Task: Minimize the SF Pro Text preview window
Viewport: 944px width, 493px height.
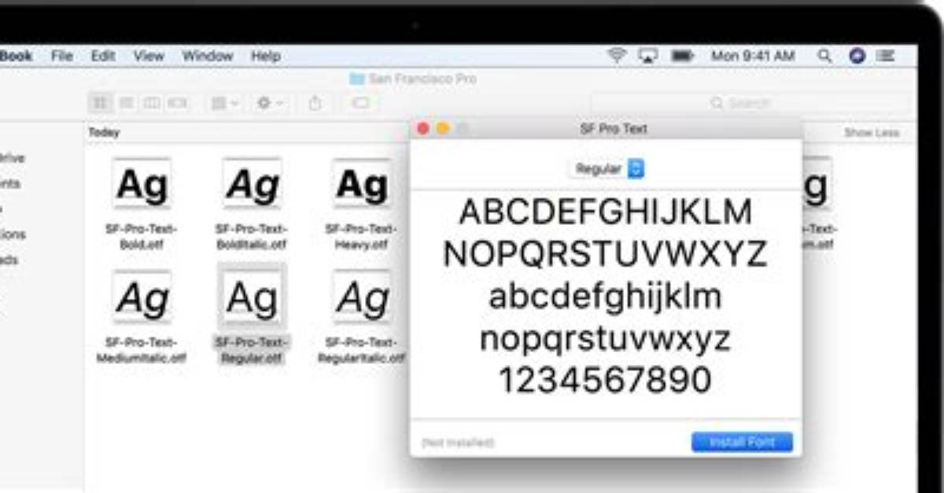Action: [x=443, y=128]
